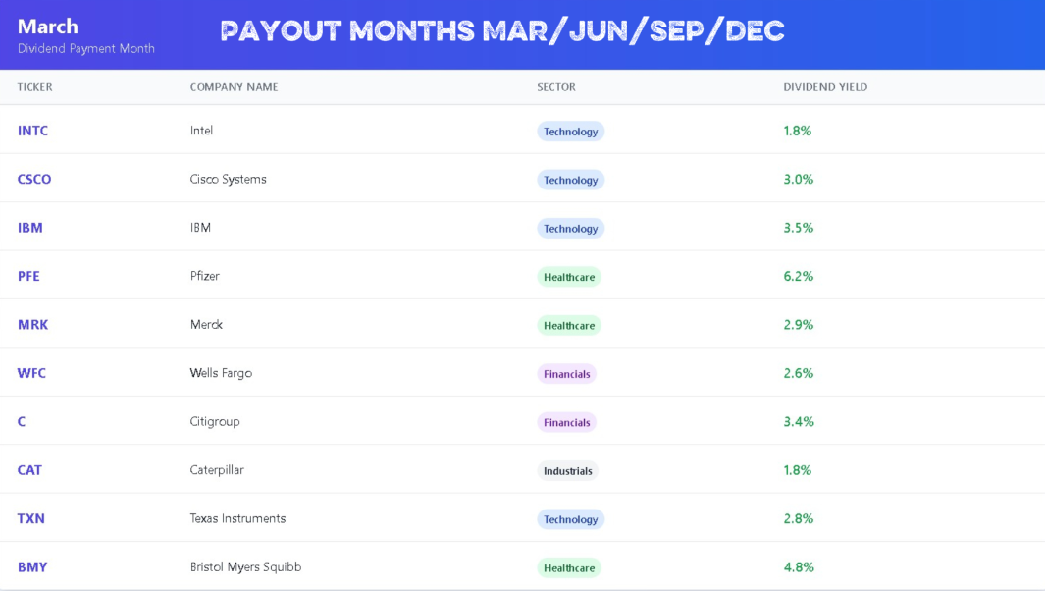The width and height of the screenshot is (1045, 591).
Task: Click Pfizer's Healthcare sector tag
Action: 569,277
